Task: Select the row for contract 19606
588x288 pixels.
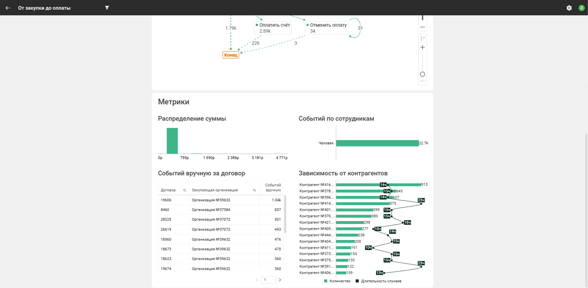Action: (220, 200)
